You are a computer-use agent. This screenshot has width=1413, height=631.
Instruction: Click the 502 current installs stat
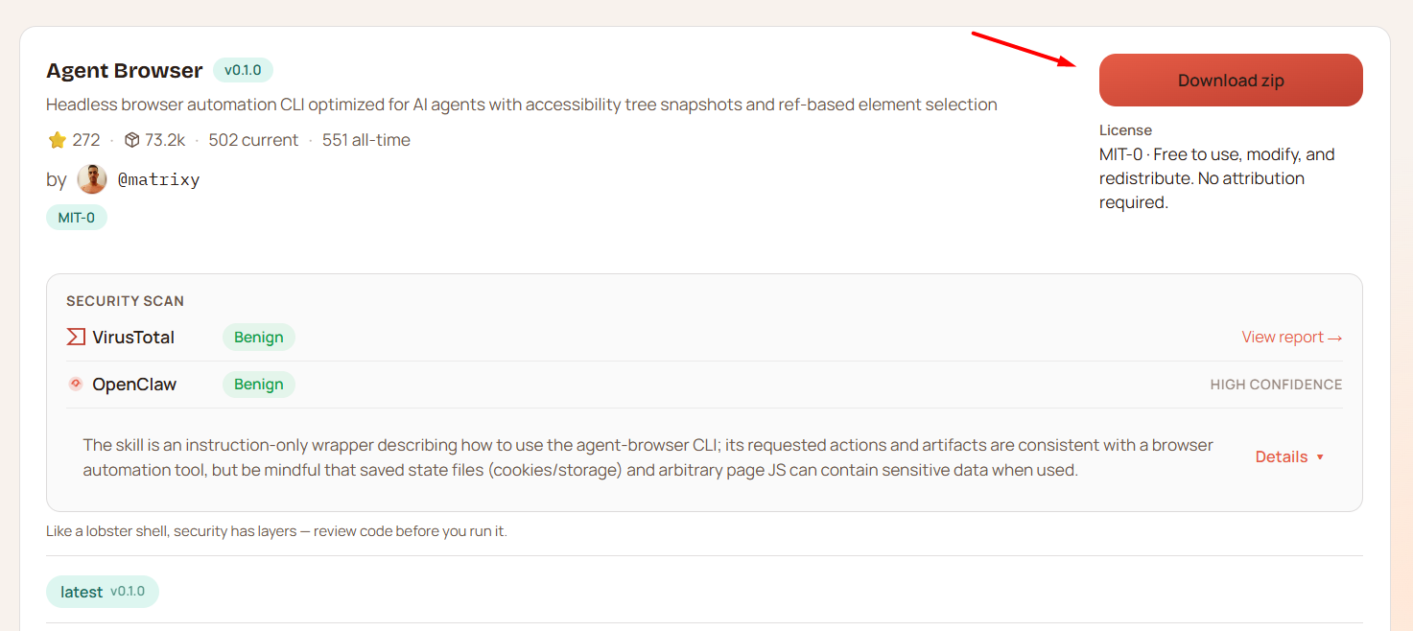click(x=253, y=140)
